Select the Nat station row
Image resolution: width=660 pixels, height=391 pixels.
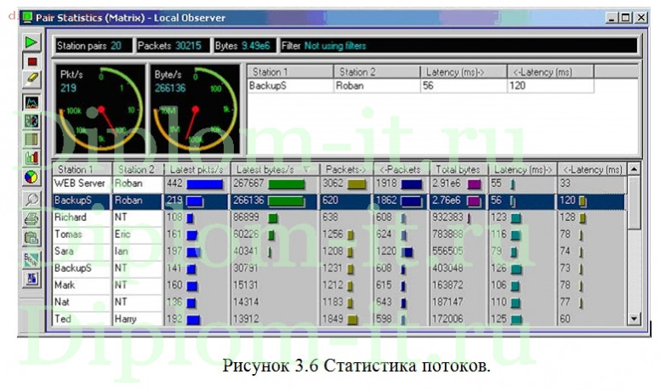[x=339, y=302]
